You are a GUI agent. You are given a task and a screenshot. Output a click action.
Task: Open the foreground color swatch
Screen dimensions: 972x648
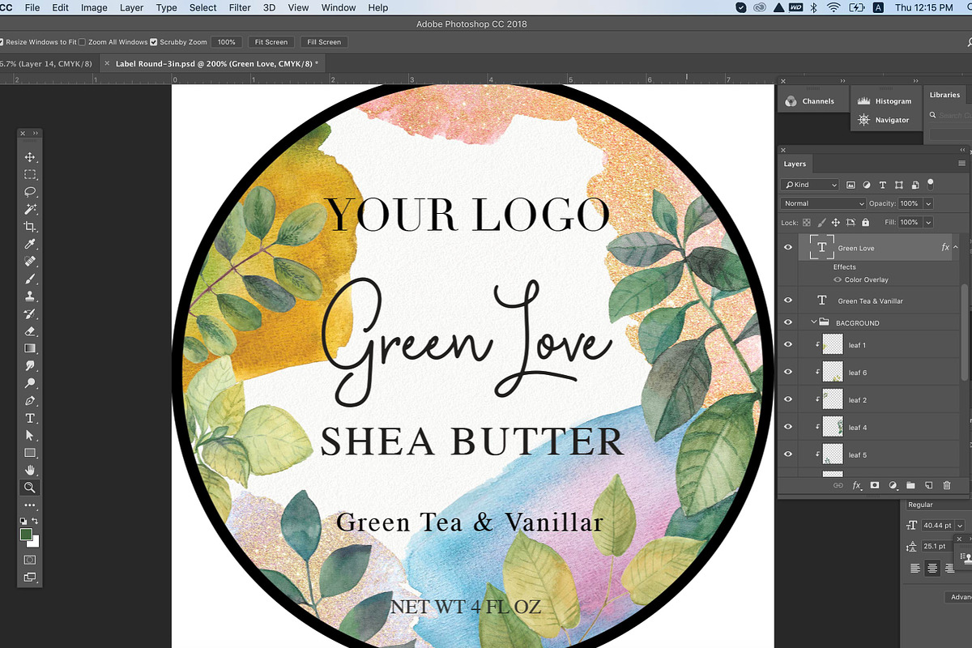click(x=27, y=535)
